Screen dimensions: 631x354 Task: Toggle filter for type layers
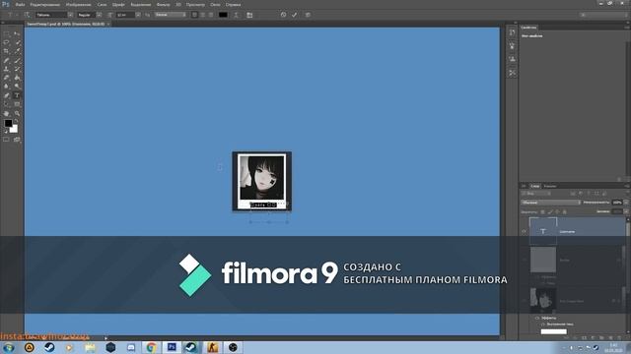click(x=589, y=194)
